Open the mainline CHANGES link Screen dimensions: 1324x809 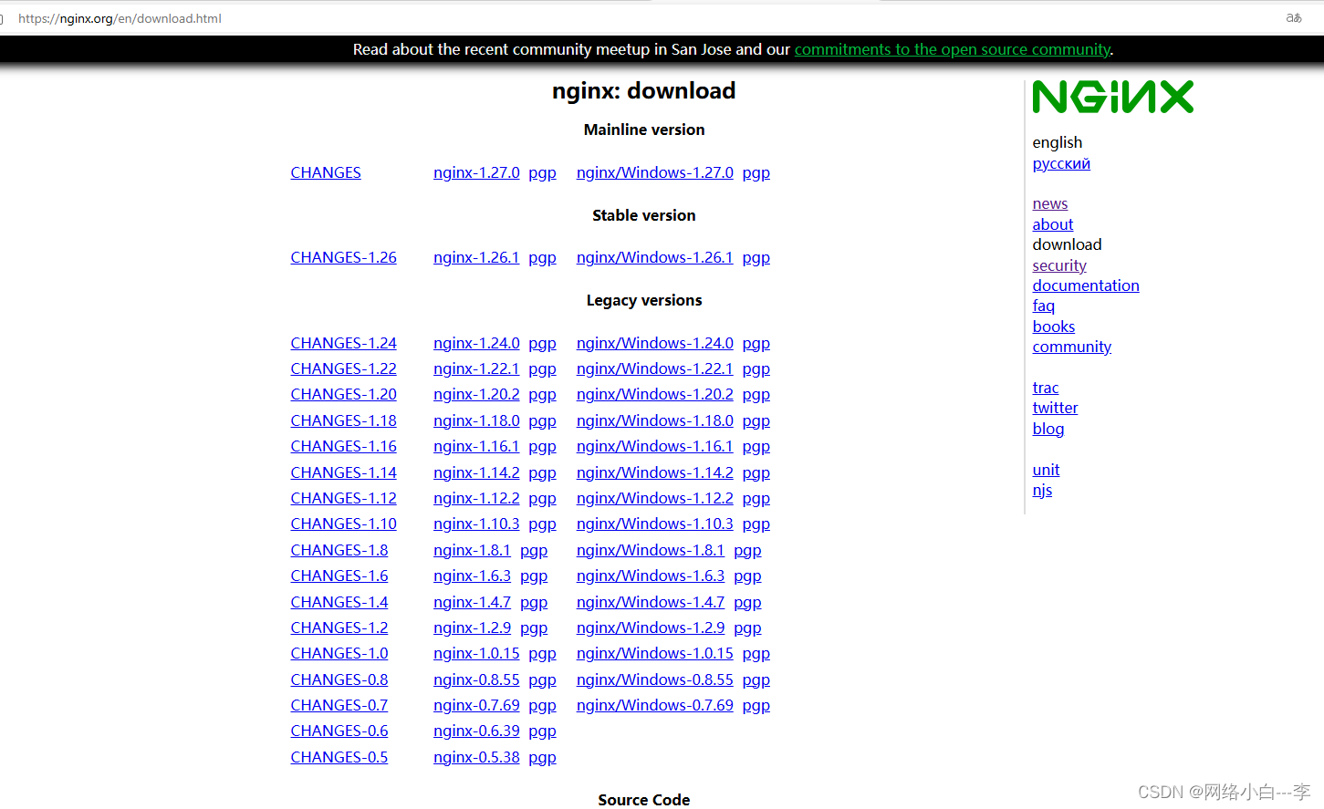[x=326, y=172]
